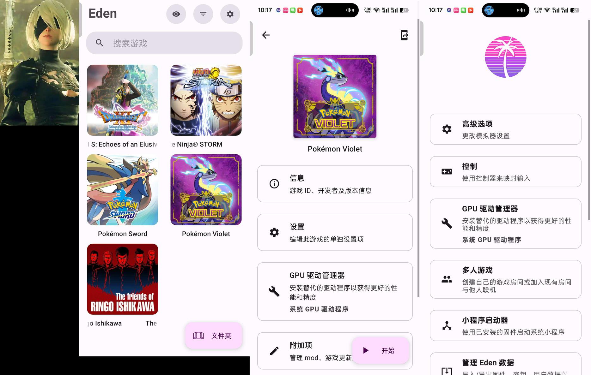Image resolution: width=591 pixels, height=375 pixels.
Task: Click import/export icon beside 管理 Eden 数据
Action: [447, 371]
